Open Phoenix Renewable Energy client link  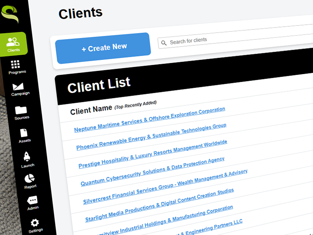(151, 136)
